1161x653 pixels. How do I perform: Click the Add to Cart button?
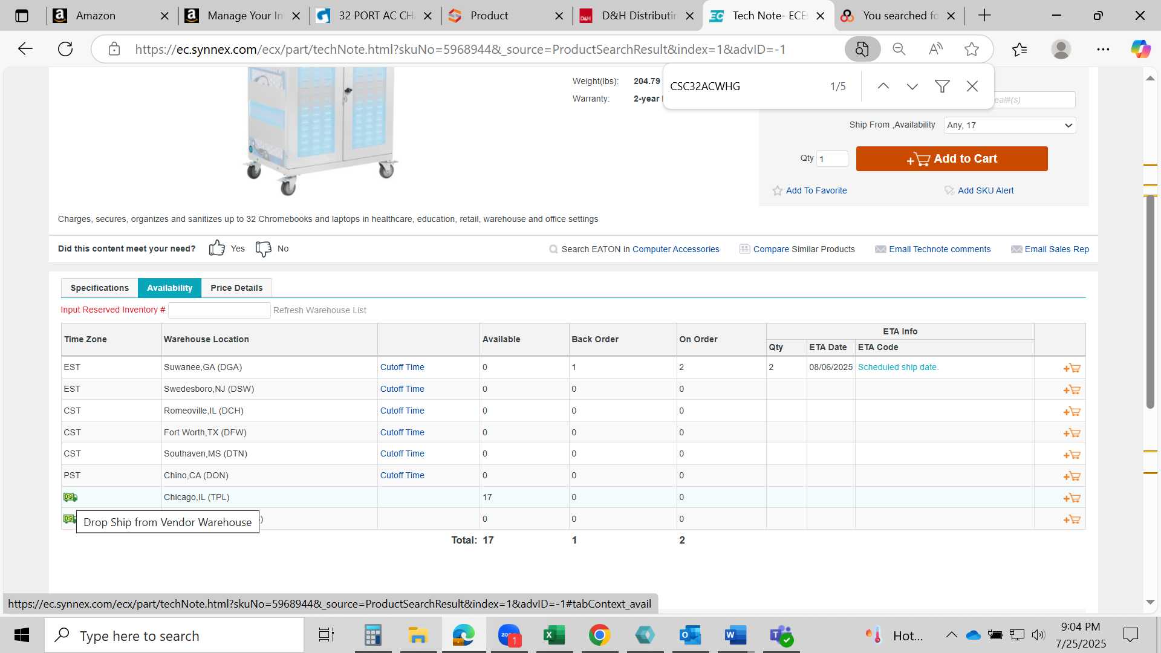point(952,159)
